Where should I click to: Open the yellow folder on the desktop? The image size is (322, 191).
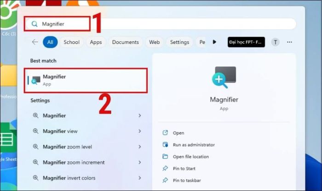tap(9, 75)
